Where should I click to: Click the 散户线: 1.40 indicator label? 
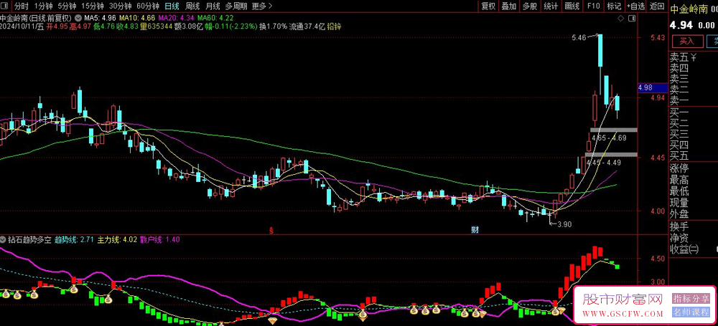tap(160, 239)
